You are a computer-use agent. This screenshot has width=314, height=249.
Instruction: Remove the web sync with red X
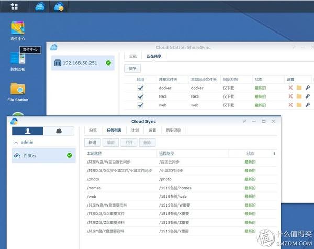290,105
